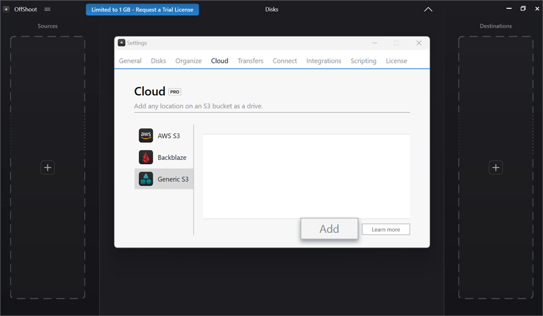
Task: Open the OffShoot hamburger menu
Action: [x=48, y=10]
